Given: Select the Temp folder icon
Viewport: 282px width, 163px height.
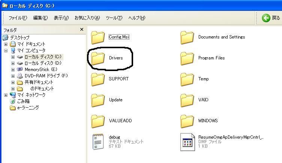Looking at the screenshot, I should point(187,79).
